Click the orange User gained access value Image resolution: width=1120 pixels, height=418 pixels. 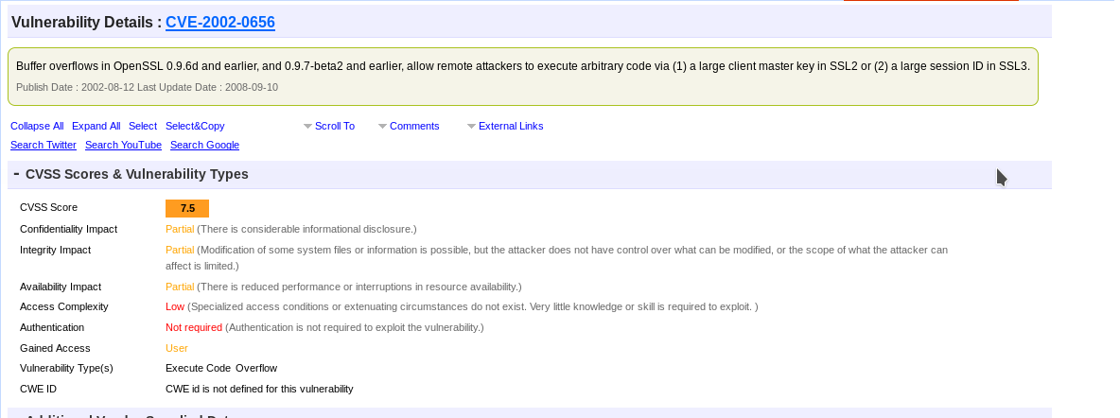[177, 348]
